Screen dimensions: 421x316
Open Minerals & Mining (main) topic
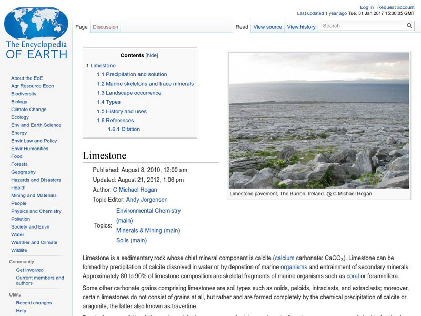click(148, 231)
